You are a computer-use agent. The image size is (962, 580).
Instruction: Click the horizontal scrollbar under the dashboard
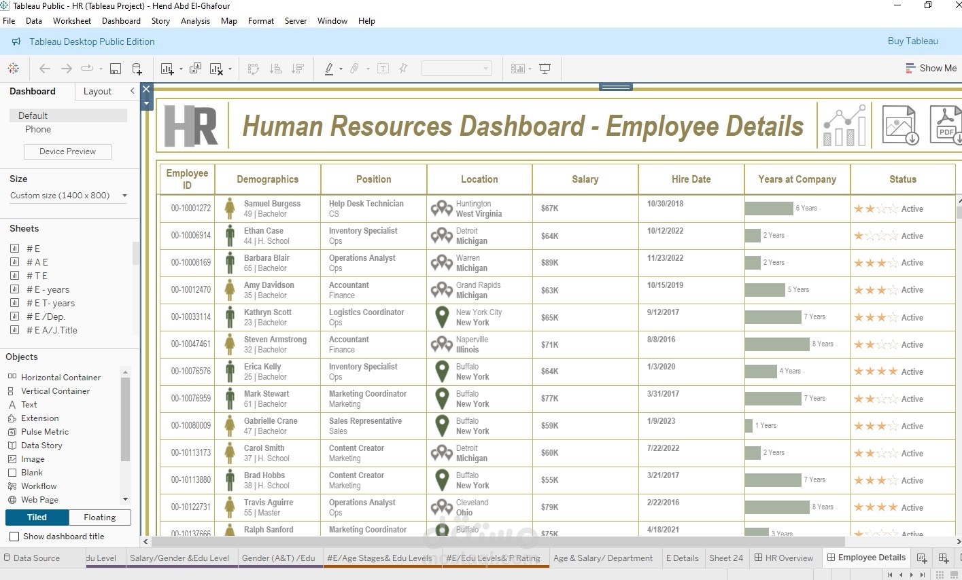(498, 542)
